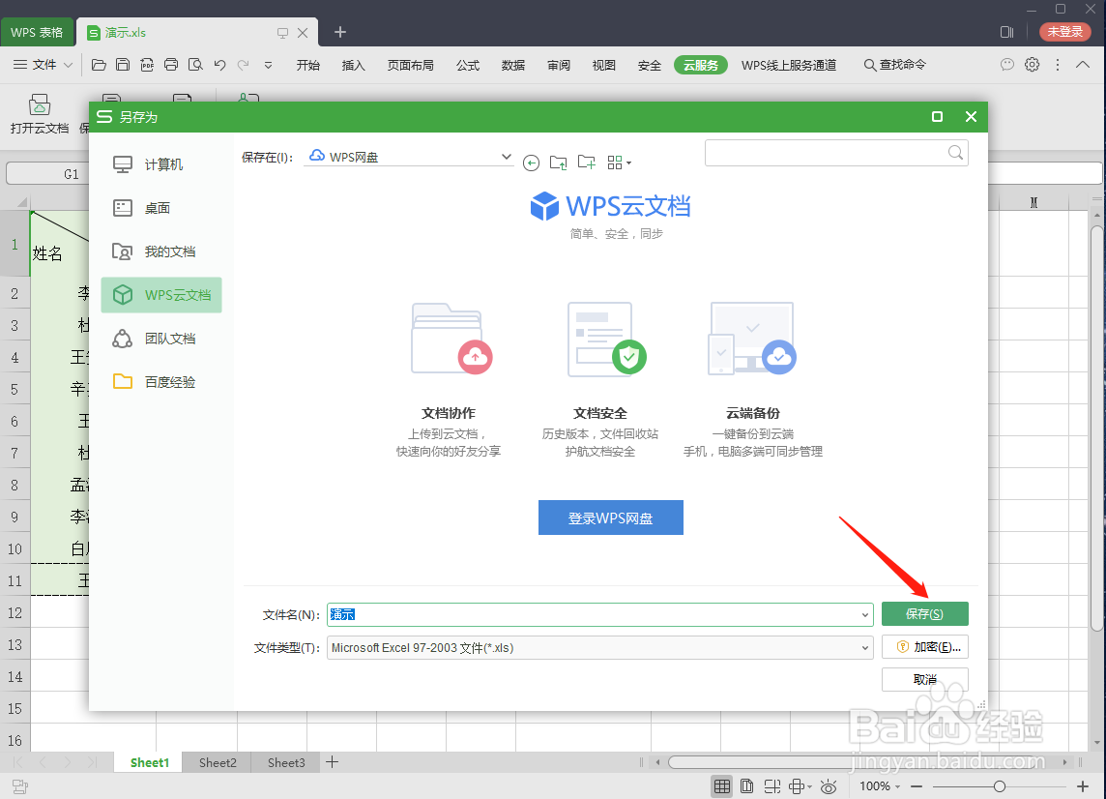The image size is (1106, 799).
Task: Maximize the 另存为 dialog
Action: point(938,117)
